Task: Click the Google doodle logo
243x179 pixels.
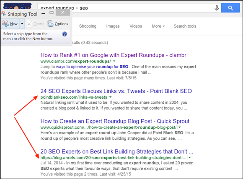Action: click(17, 6)
